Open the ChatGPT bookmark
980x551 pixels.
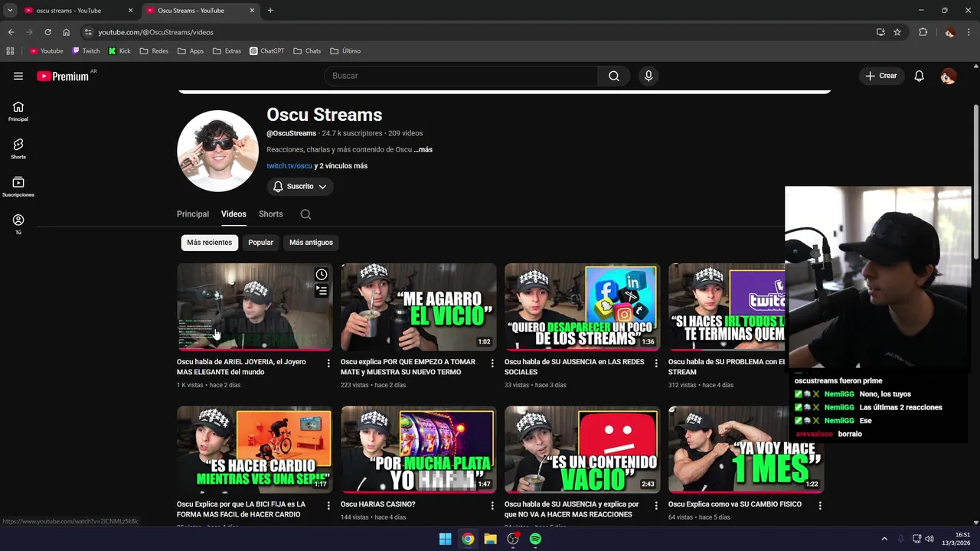[266, 51]
